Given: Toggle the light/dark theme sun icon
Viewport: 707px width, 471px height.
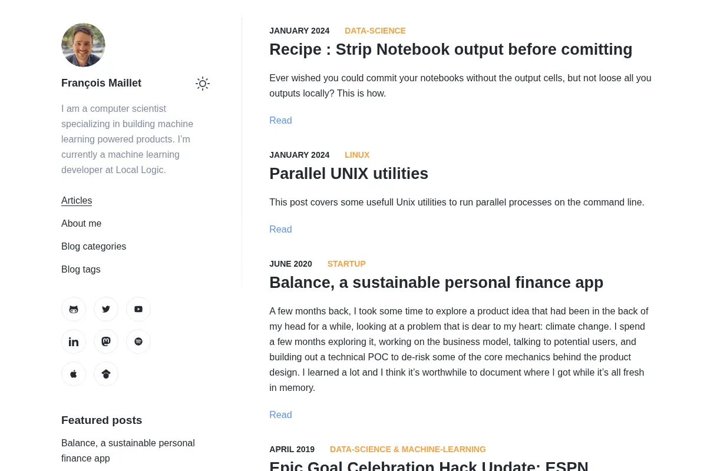Looking at the screenshot, I should [203, 84].
